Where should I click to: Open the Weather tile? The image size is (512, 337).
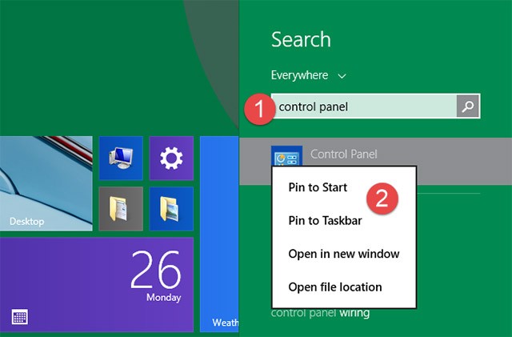[x=219, y=234]
